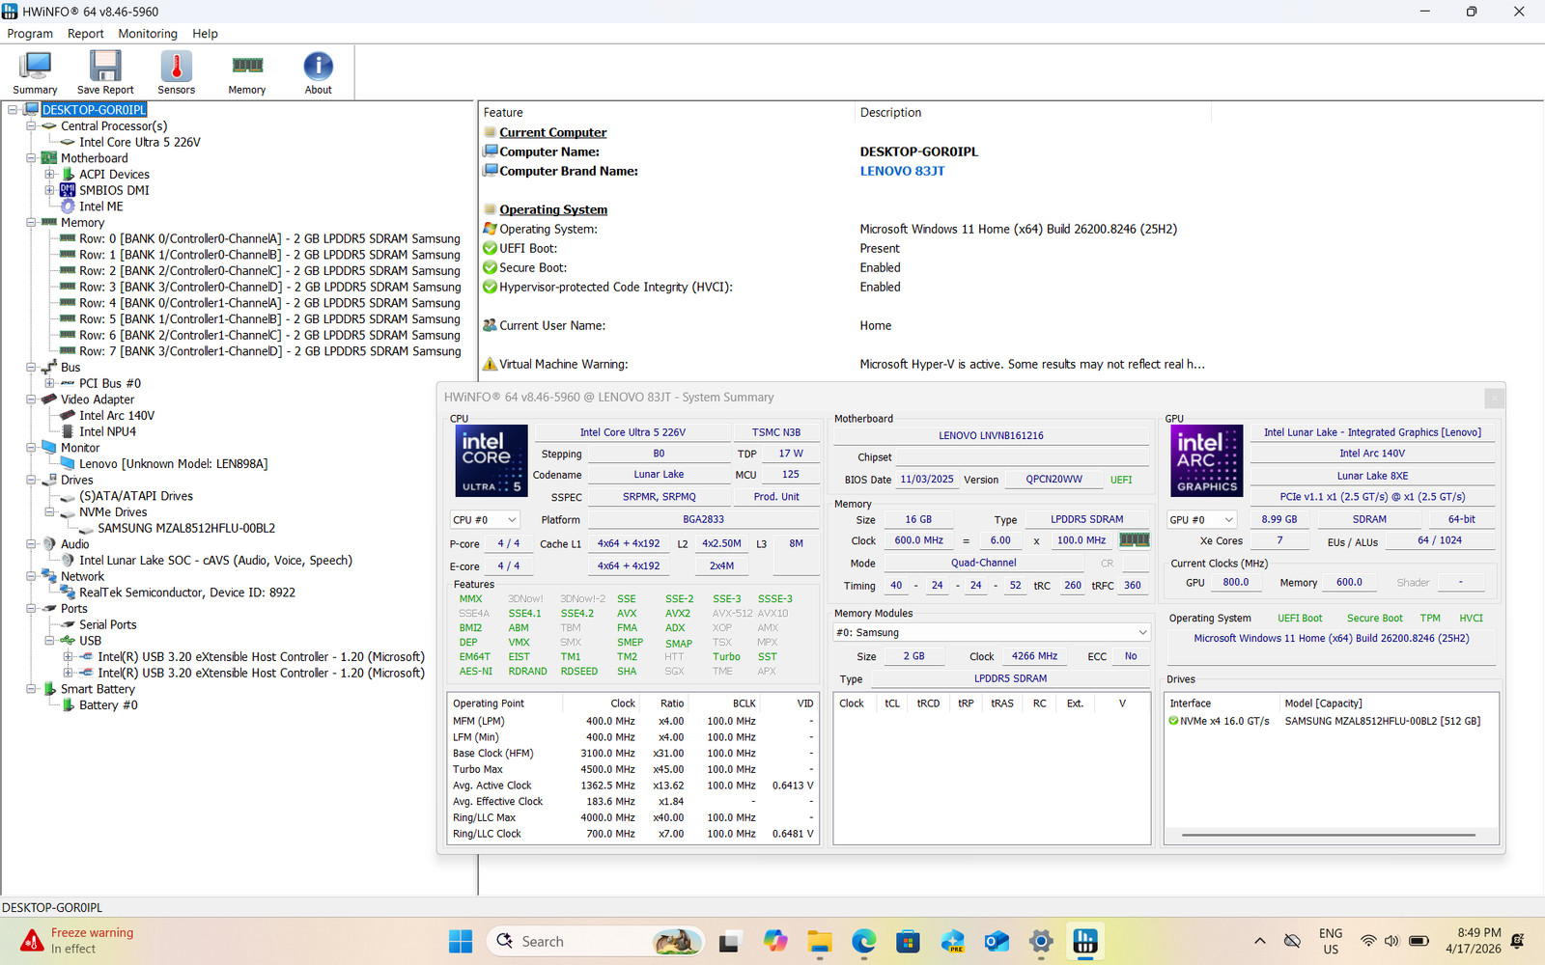Expand the first USB 3.20 Host Controller node

click(69, 657)
